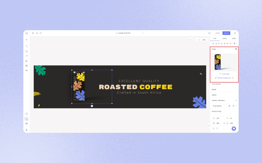Image resolution: width=262 pixels, height=163 pixels.
Task: Click the EXPORT button
Action: pyautogui.click(x=226, y=33)
